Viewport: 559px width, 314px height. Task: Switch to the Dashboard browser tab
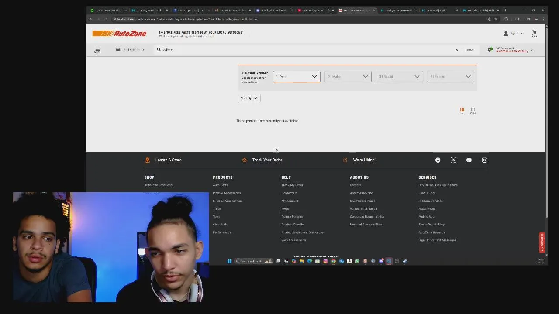pyautogui.click(x=438, y=10)
